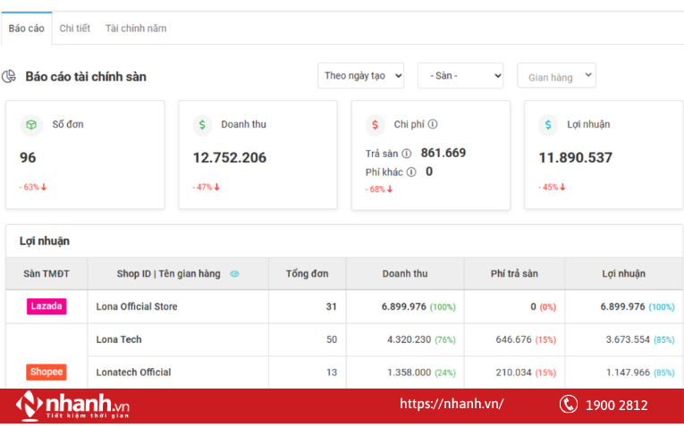Click the Shopee platform badge
Viewport: 684px width, 427px height.
pos(46,373)
